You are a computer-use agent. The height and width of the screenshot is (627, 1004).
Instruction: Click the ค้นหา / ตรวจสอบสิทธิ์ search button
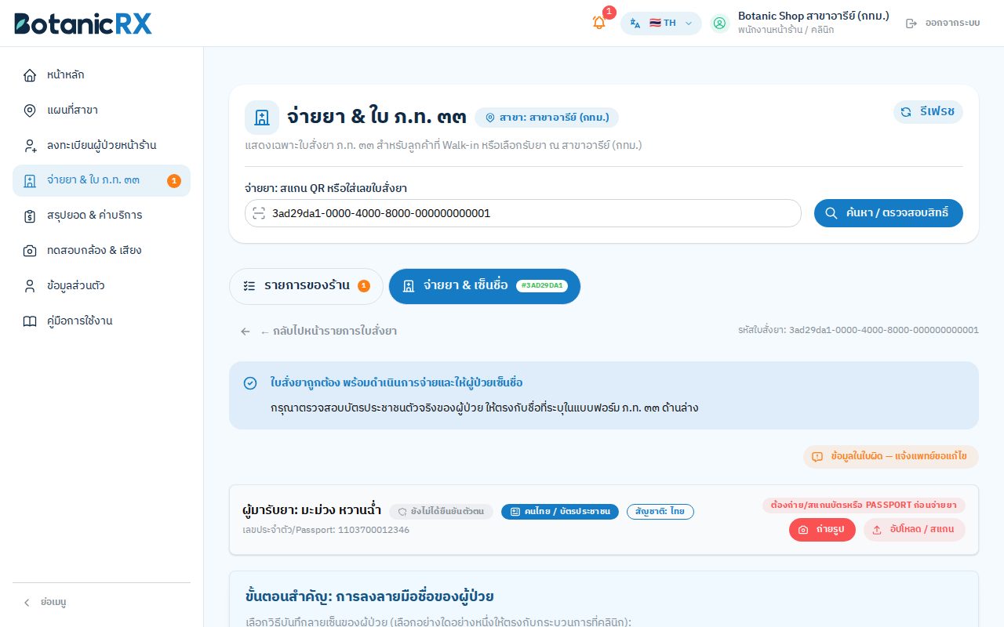tap(889, 213)
